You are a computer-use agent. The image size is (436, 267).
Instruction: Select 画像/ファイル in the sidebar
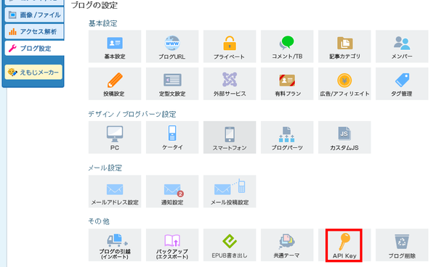pyautogui.click(x=34, y=15)
